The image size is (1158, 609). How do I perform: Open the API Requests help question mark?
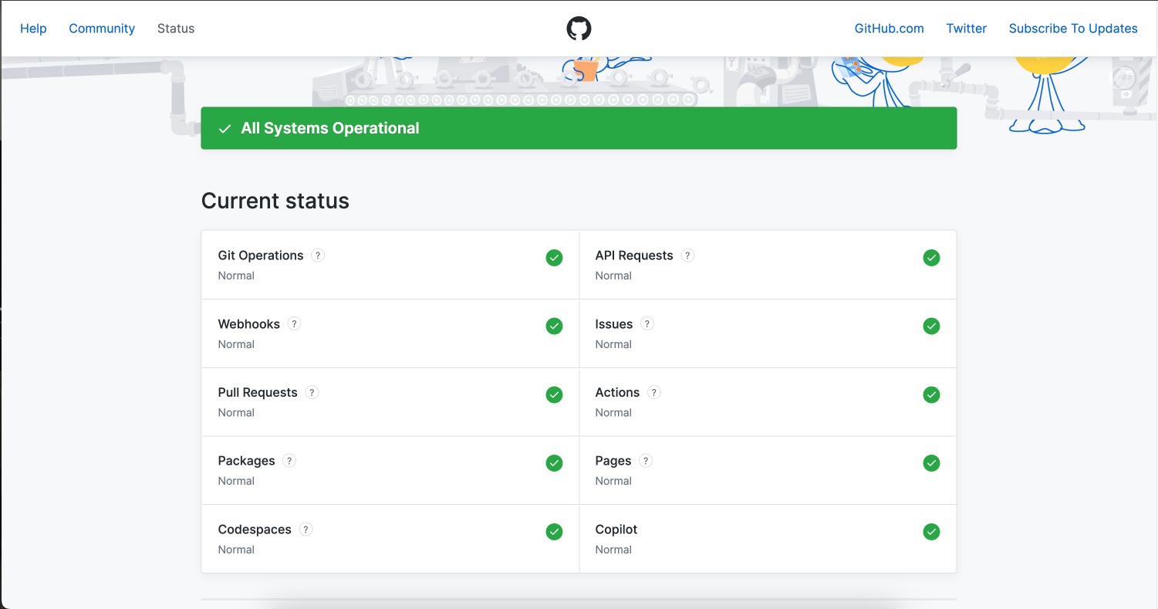click(688, 255)
